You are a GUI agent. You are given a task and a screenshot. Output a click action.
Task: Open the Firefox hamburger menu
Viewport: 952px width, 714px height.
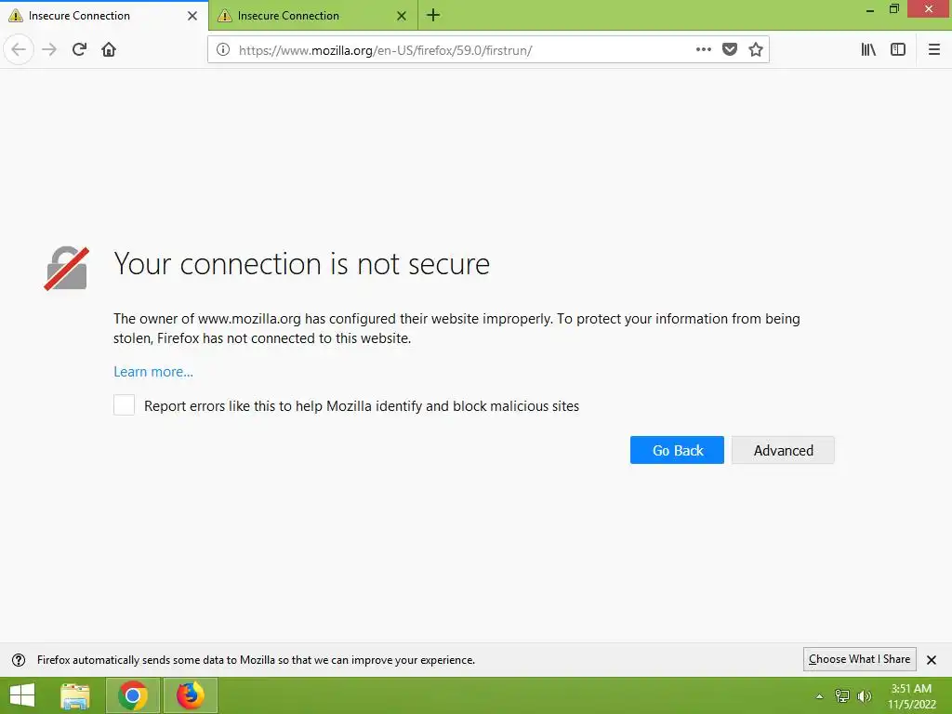point(934,50)
